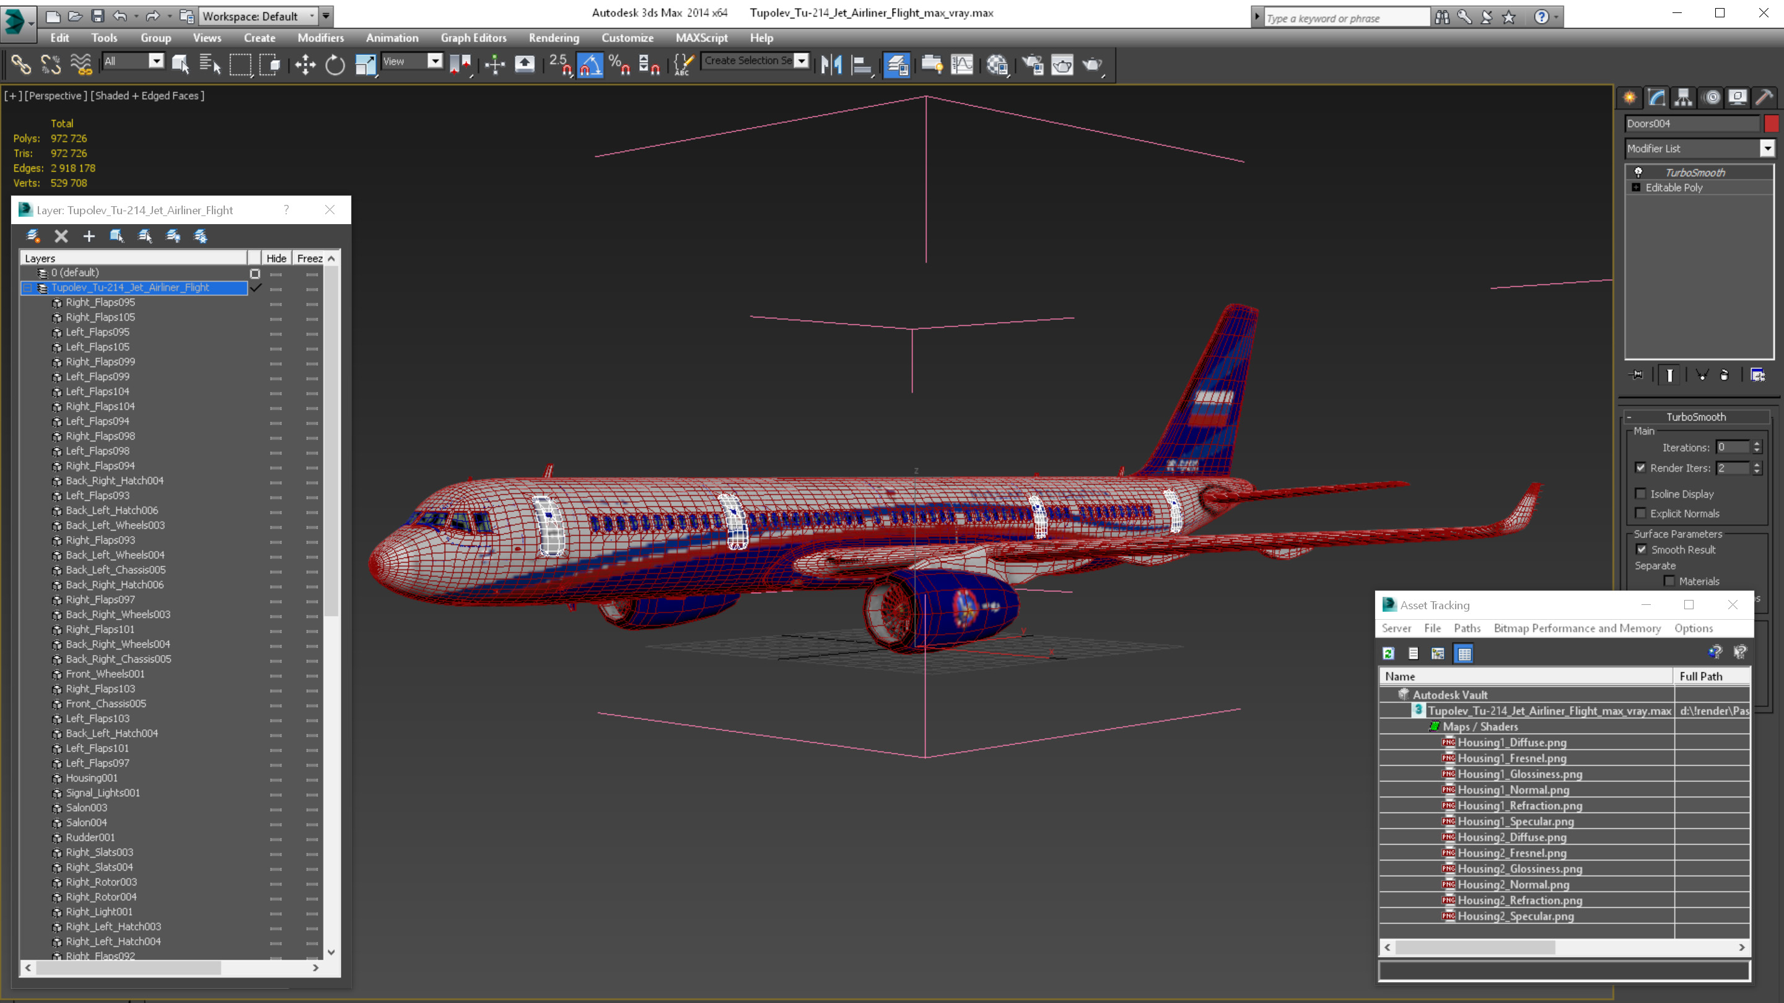Toggle the Percent Snap icon
1784x1003 pixels.
619,64
